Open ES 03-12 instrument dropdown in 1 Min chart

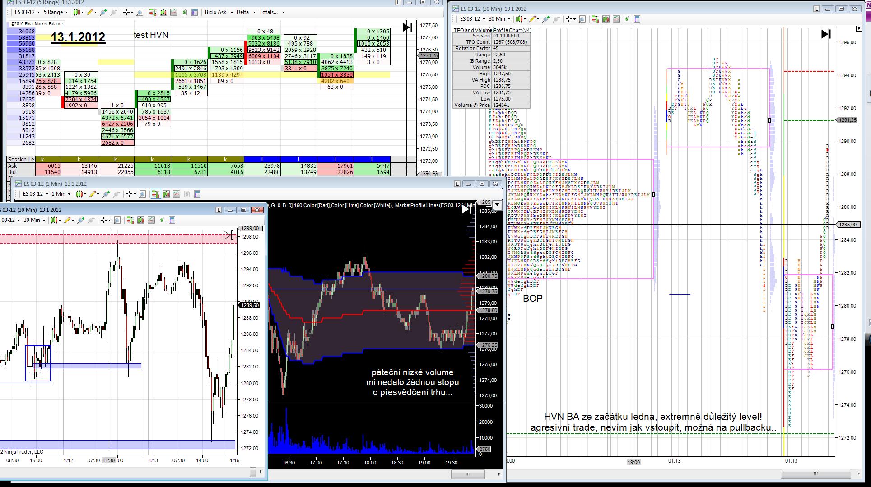[x=34, y=194]
